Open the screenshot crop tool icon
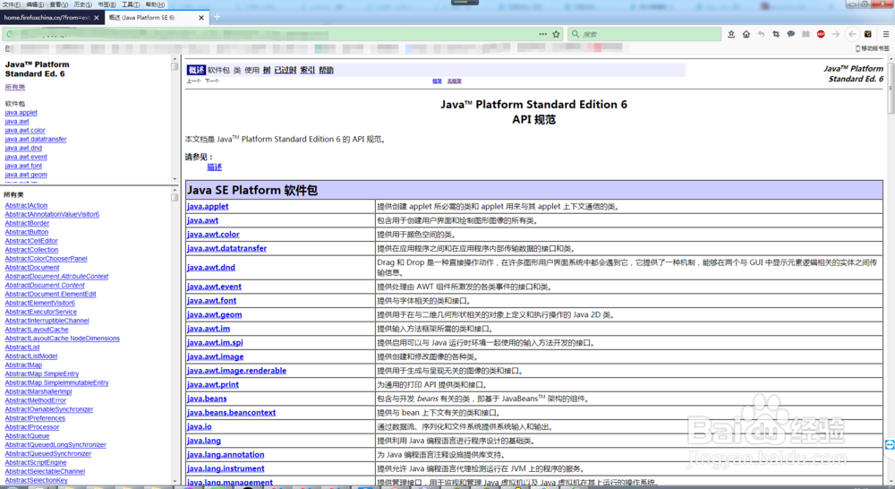 coord(776,34)
